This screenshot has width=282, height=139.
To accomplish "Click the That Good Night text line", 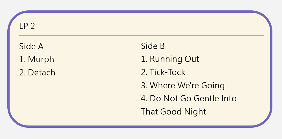I will pos(173,111).
